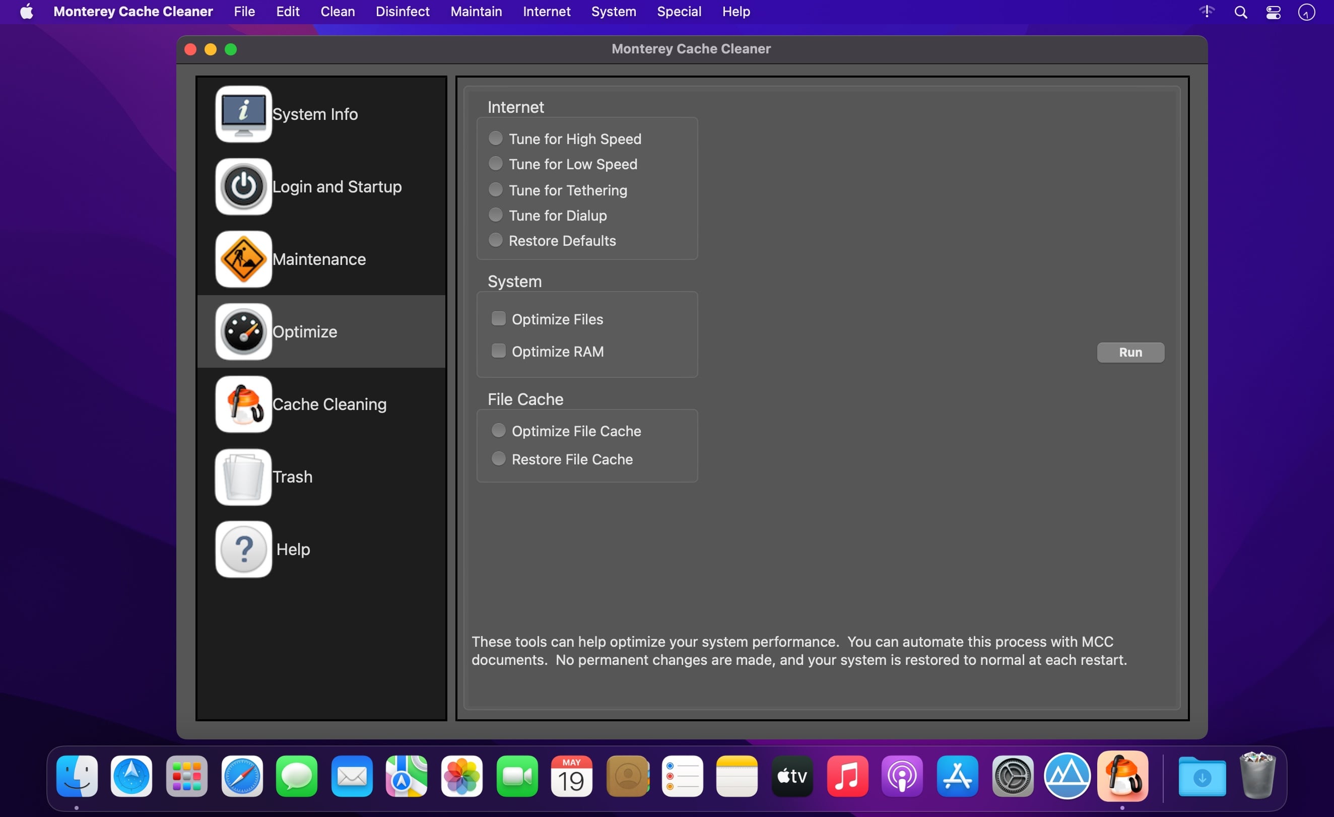Click the Trash papers icon in sidebar
This screenshot has width=1334, height=817.
243,477
